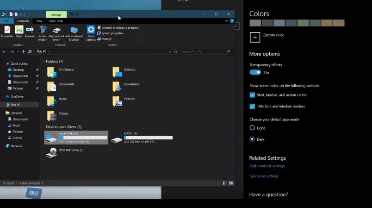
Task: Pick the first gray color swatch
Action: pos(255,23)
